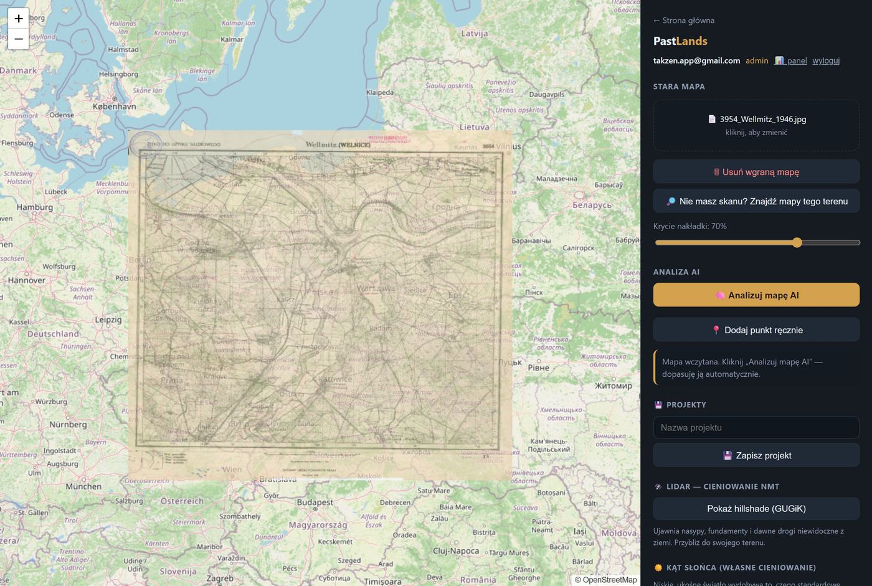Show GUGiK hillshade layer
Viewport: 872px width, 586px height.
(756, 509)
